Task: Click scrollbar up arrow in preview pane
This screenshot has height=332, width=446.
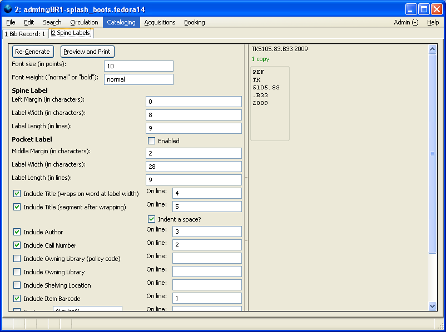Action: coord(433,49)
